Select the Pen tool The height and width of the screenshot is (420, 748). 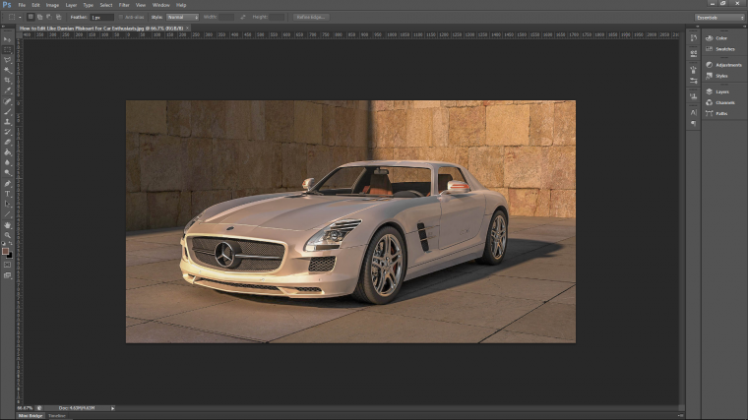7,184
